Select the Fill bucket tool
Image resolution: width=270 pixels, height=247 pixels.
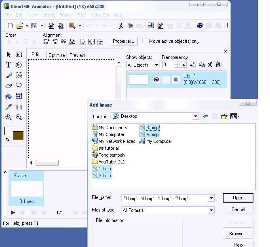[8, 96]
